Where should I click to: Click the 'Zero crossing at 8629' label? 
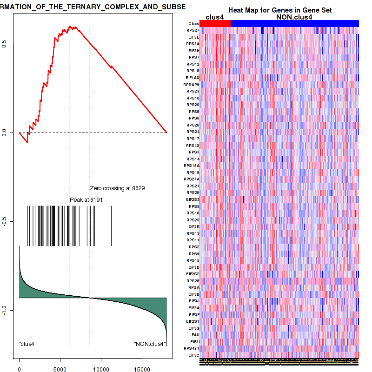[117, 188]
